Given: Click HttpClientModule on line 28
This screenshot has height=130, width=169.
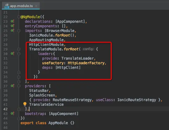Looking at the screenshot, I should (x=46, y=45).
